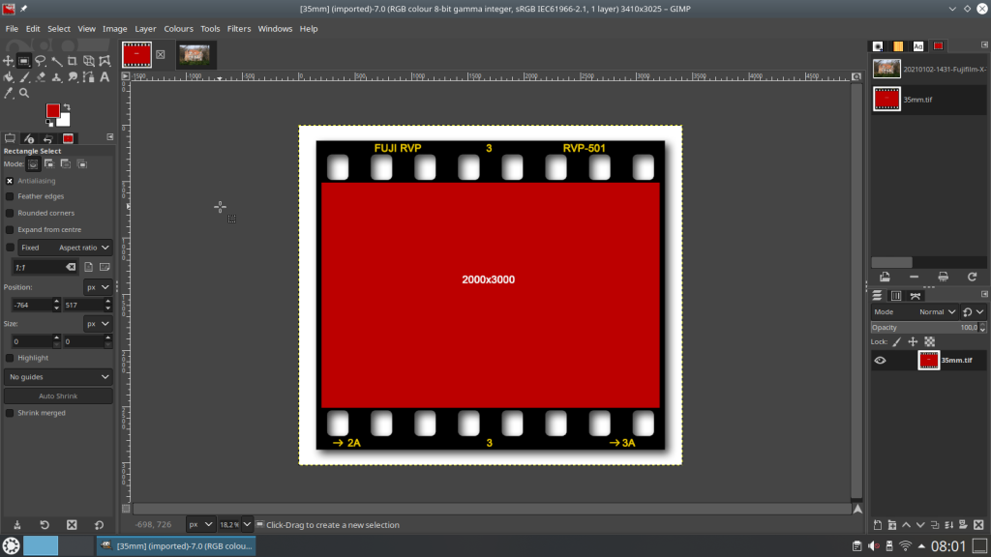Open the Colours menu

click(178, 28)
